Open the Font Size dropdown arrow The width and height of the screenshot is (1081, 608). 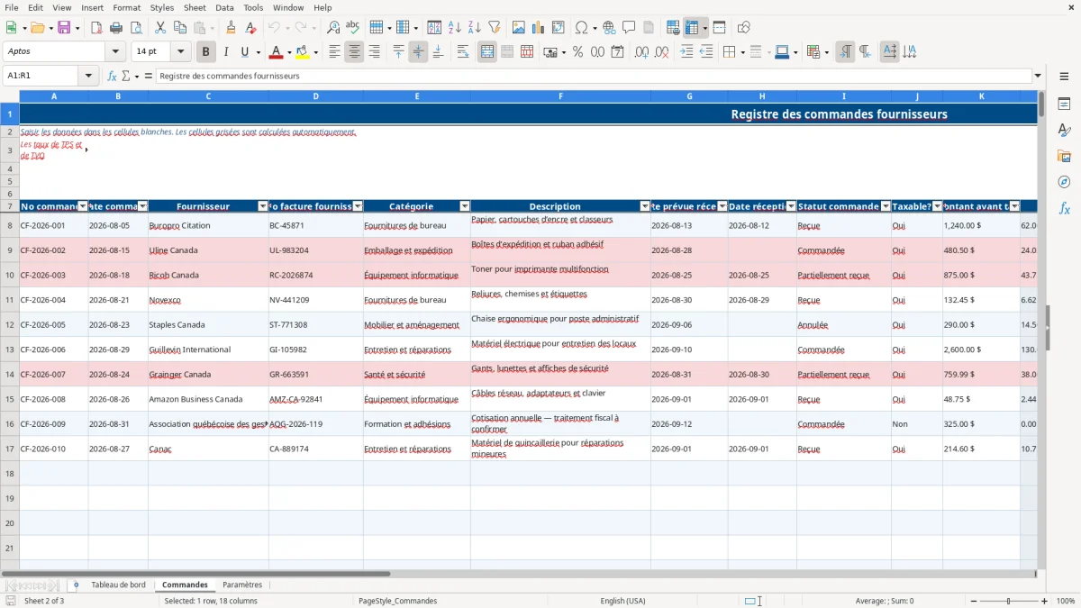(x=181, y=52)
